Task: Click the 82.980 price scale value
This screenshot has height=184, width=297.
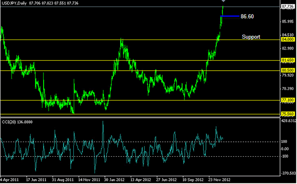Action: tap(288, 48)
